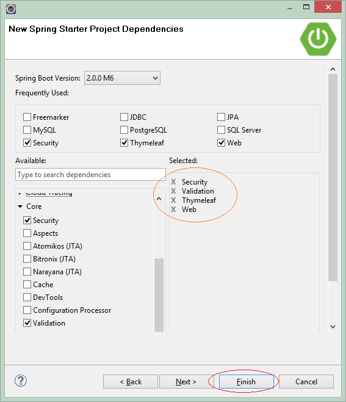Click the Spring Boot power logo
346x402 pixels.
pyautogui.click(x=318, y=39)
